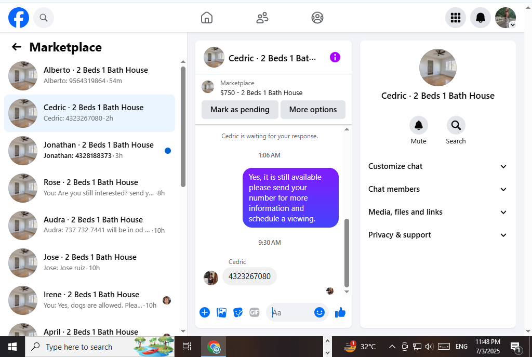Screen dimensions: 532x357
Task: Click the large listing photo in details panel
Action: coord(437,68)
